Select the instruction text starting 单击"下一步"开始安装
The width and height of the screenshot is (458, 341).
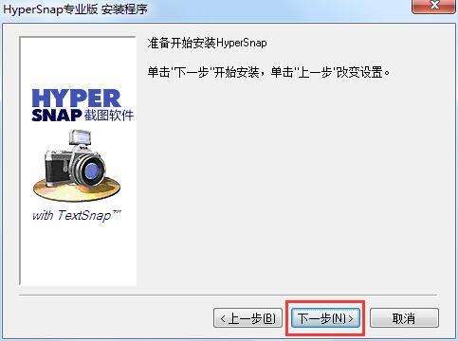coord(268,72)
